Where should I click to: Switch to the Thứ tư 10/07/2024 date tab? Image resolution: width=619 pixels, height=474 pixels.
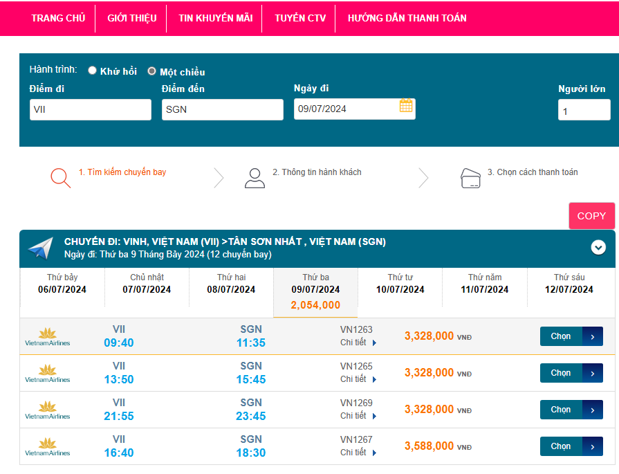pos(400,284)
